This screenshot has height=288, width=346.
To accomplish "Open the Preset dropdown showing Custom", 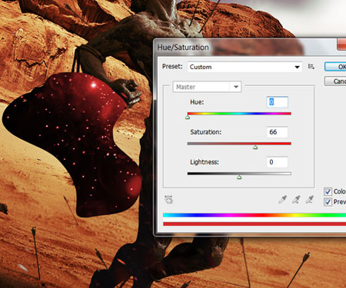I will (x=245, y=67).
